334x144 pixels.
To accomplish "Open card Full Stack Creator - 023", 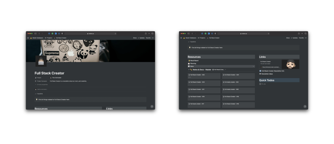I will tap(204, 83).
